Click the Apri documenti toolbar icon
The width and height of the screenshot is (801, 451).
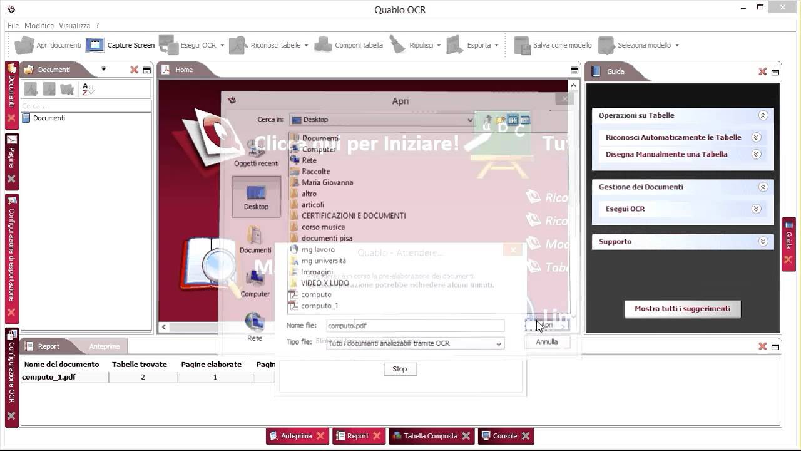[x=24, y=45]
